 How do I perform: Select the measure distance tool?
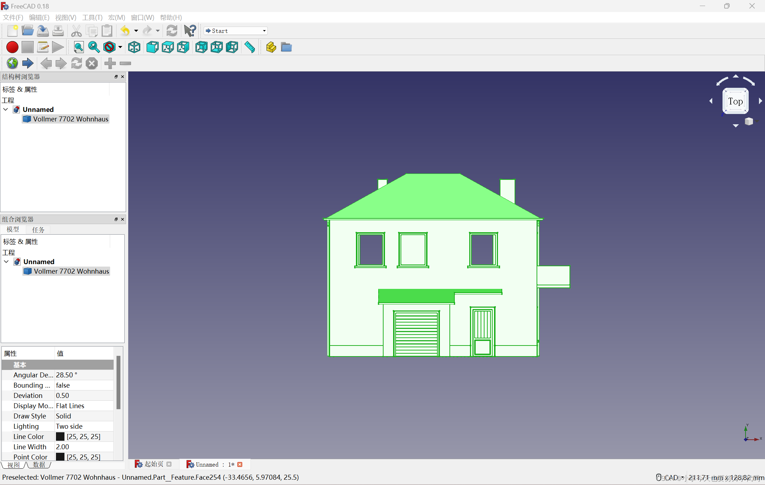[x=249, y=47]
